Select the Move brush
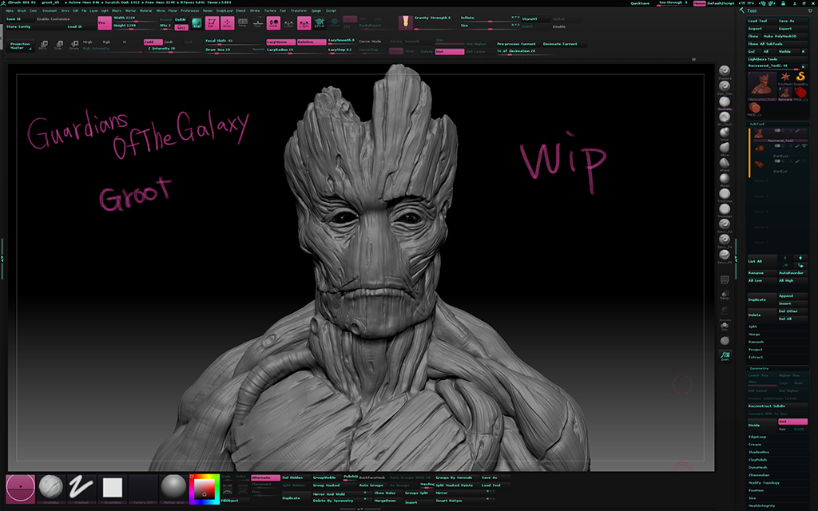This screenshot has width=818, height=511. click(x=724, y=148)
